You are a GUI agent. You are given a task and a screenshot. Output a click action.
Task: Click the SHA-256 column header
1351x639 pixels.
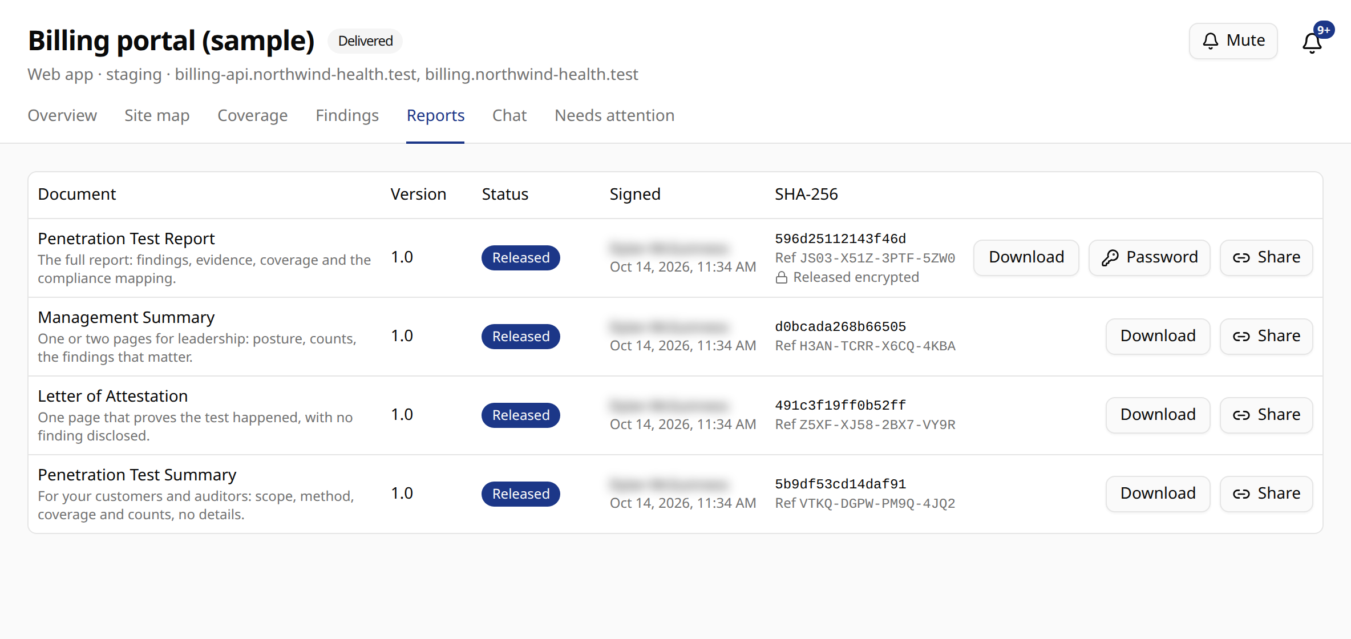(806, 194)
